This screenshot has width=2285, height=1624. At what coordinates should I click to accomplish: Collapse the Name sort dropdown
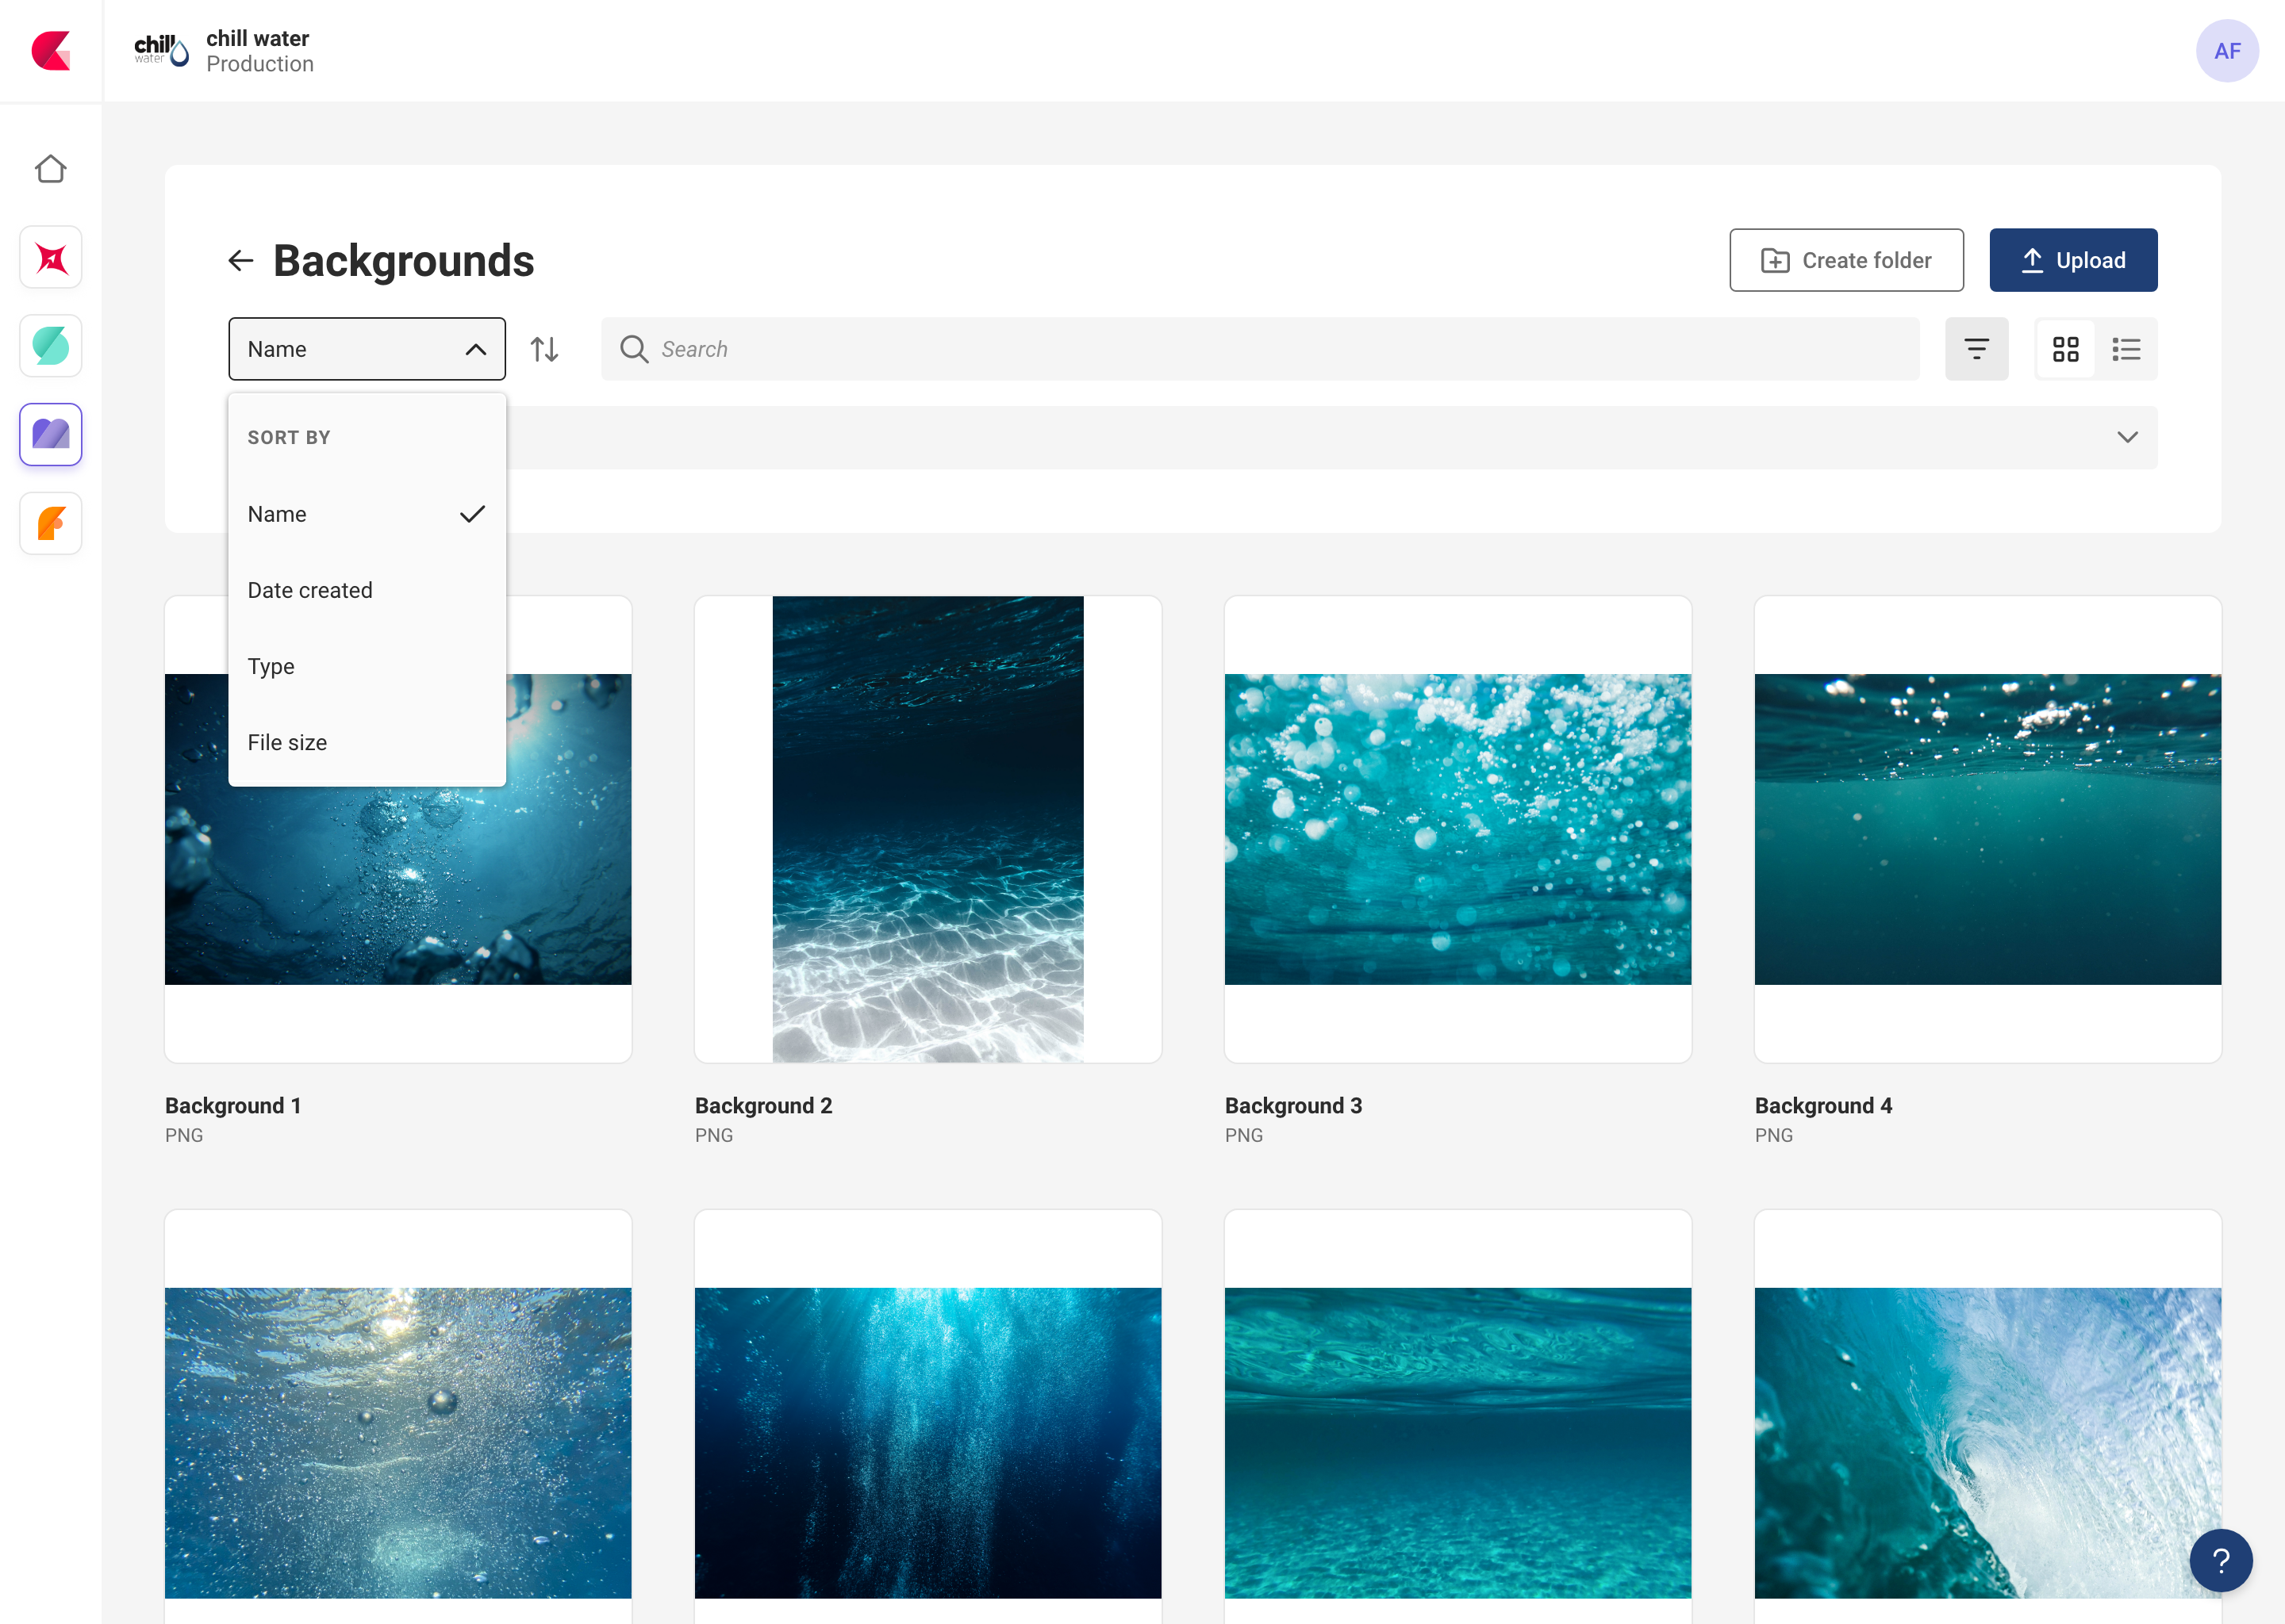tap(367, 349)
